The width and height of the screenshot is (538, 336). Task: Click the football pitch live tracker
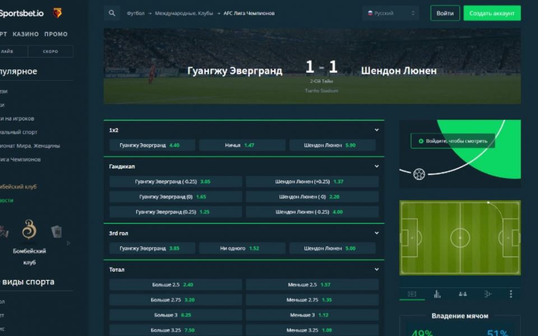(460, 237)
